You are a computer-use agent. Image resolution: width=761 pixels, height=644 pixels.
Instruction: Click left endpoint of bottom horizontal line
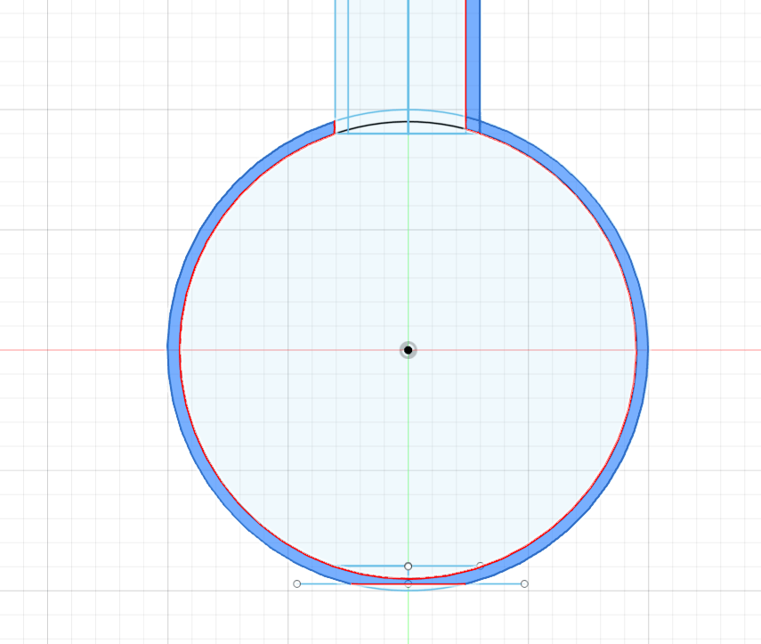297,583
